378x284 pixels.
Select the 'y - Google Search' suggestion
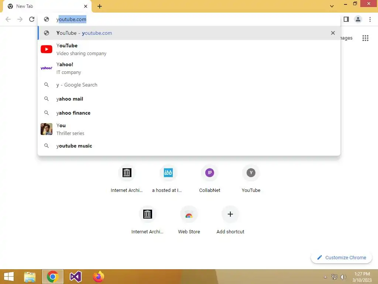189,85
